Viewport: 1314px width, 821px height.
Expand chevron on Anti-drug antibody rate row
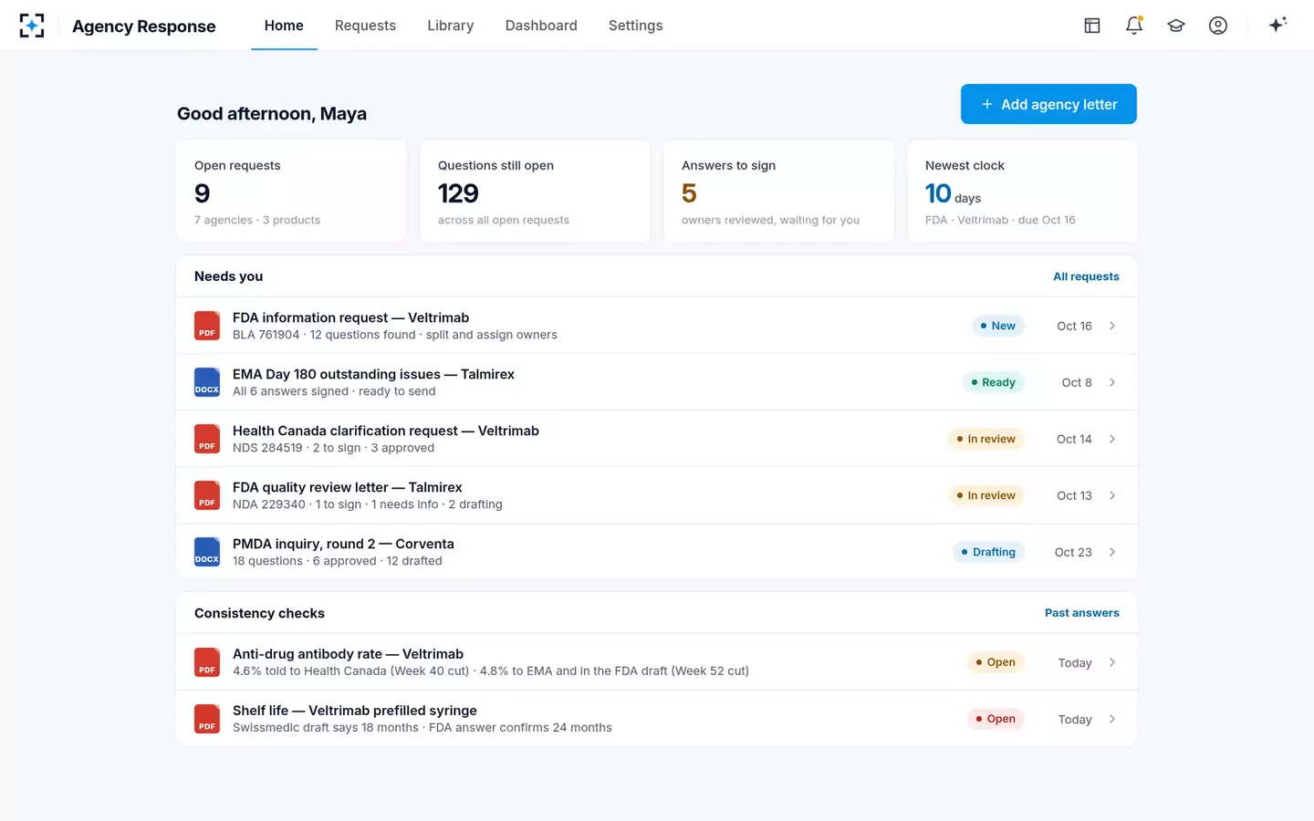pyautogui.click(x=1112, y=662)
